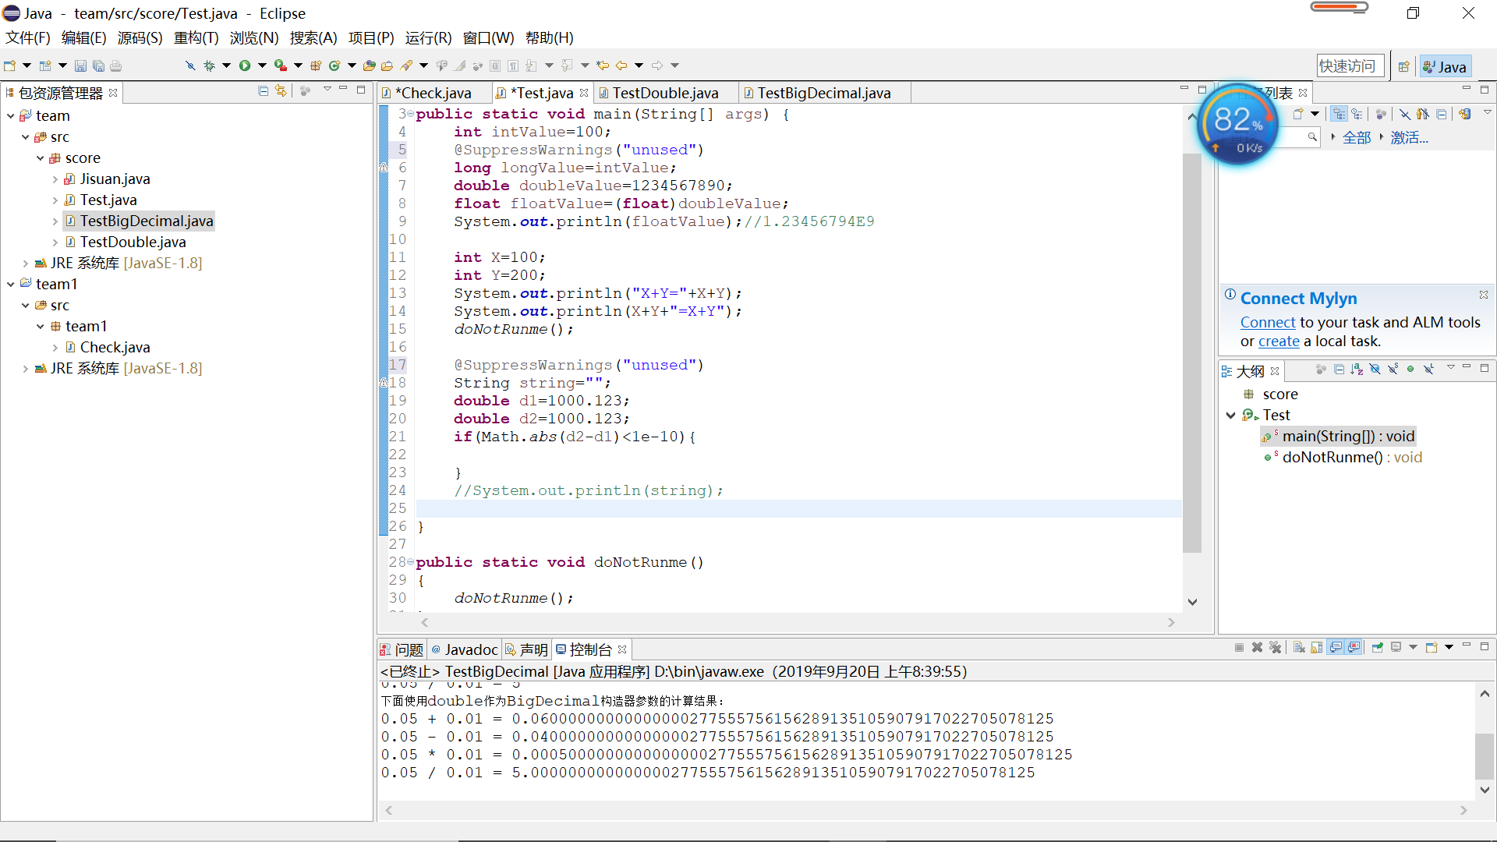Toggle Hide Static Members in Outline
1497x842 pixels.
1393,370
